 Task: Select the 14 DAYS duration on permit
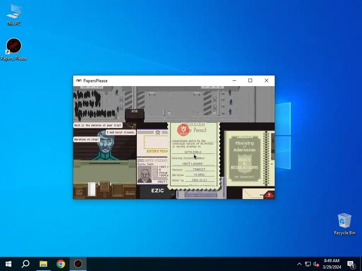point(199,175)
